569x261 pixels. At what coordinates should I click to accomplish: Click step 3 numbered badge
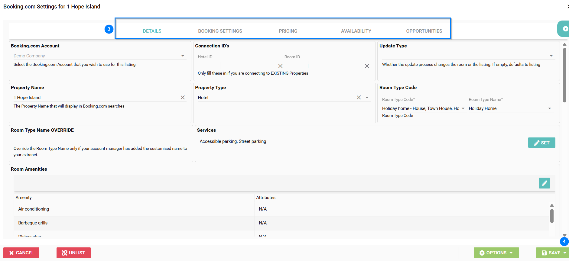pos(109,29)
